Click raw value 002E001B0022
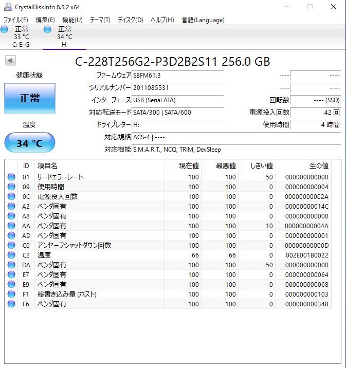Viewport: 346px width, 368px height. 307,255
